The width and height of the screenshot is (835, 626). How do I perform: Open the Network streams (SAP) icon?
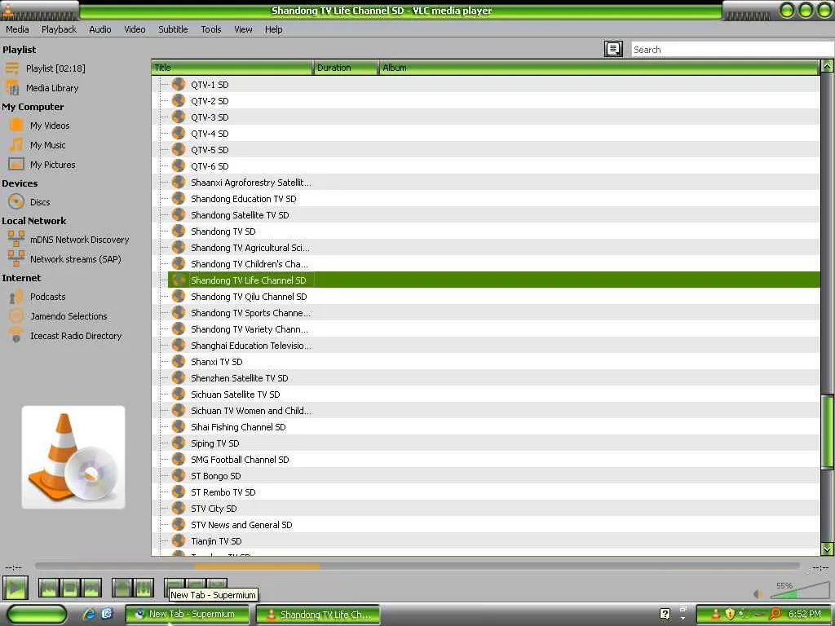[x=16, y=258]
